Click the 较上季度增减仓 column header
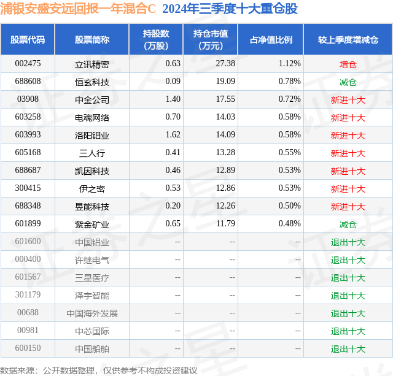The height and width of the screenshot is (376, 393). [348, 39]
